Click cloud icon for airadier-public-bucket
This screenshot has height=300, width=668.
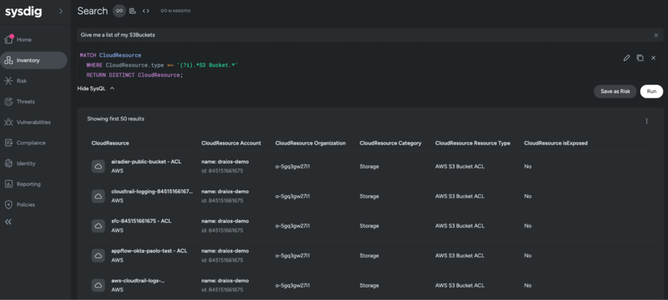coord(98,167)
